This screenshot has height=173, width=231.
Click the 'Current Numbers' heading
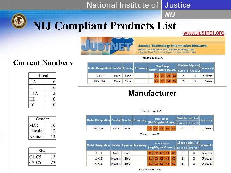point(43,62)
